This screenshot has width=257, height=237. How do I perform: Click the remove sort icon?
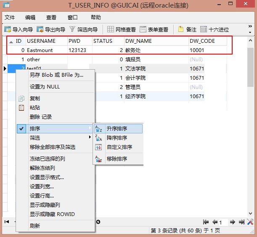(98, 159)
